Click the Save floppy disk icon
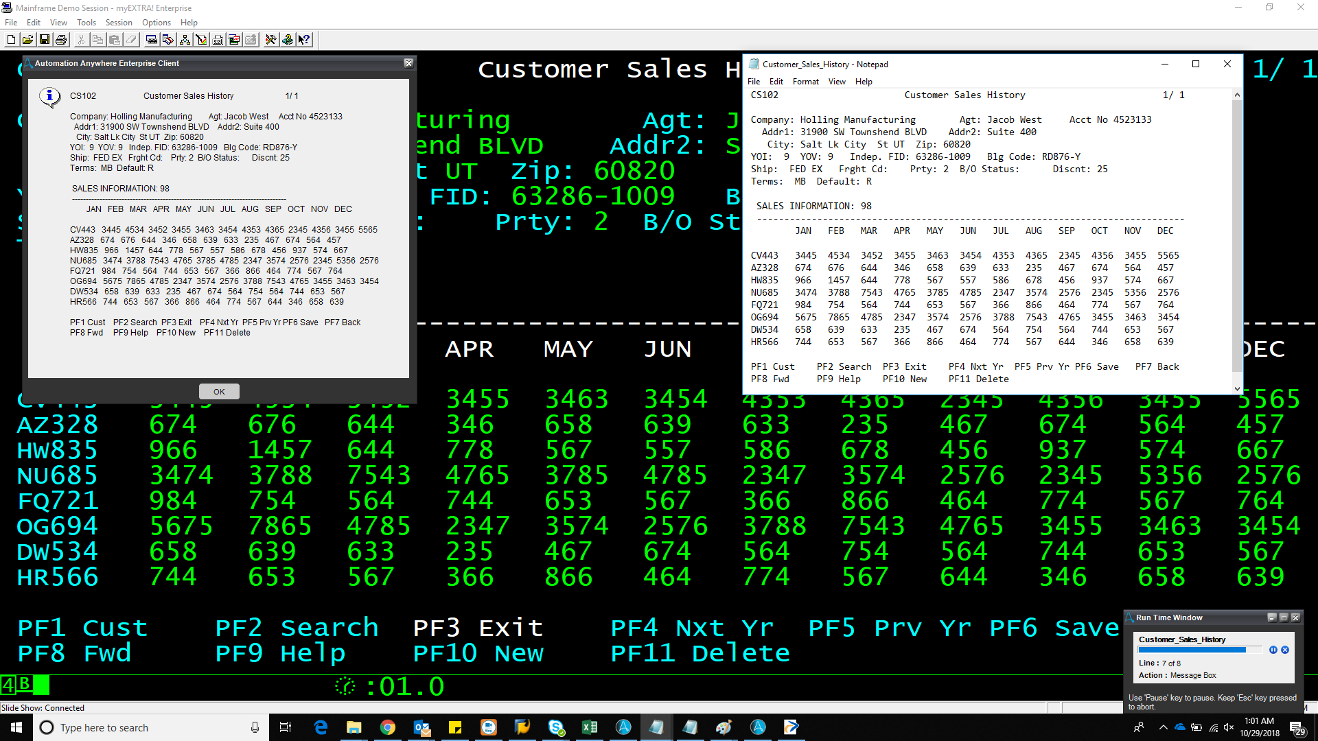The width and height of the screenshot is (1318, 741). (45, 40)
